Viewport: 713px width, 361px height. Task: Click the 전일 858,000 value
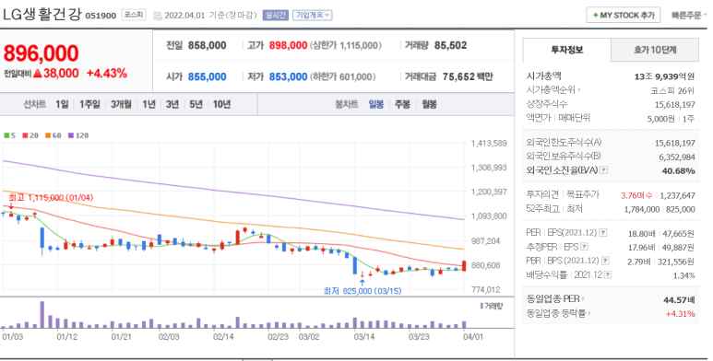(x=207, y=45)
